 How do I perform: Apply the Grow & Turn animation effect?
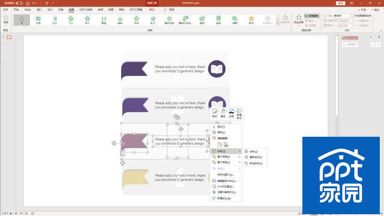186,20
